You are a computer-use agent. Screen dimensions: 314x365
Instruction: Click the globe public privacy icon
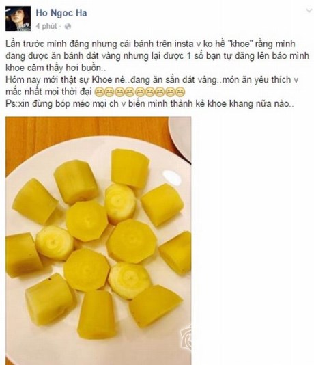pos(68,27)
